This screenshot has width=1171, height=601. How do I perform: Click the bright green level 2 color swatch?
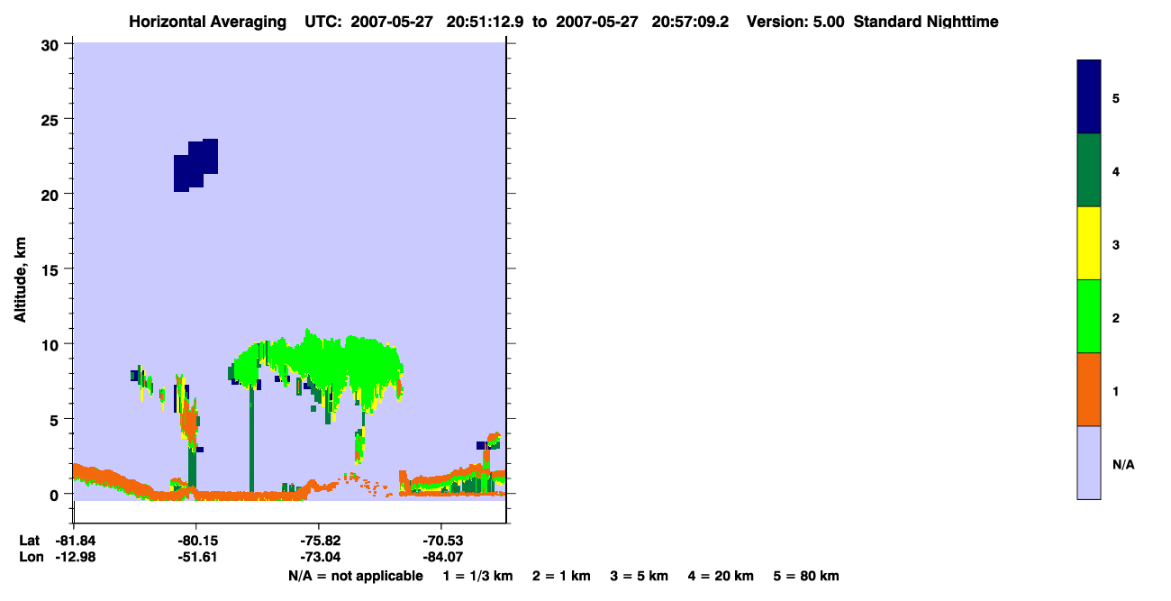[x=1089, y=316]
